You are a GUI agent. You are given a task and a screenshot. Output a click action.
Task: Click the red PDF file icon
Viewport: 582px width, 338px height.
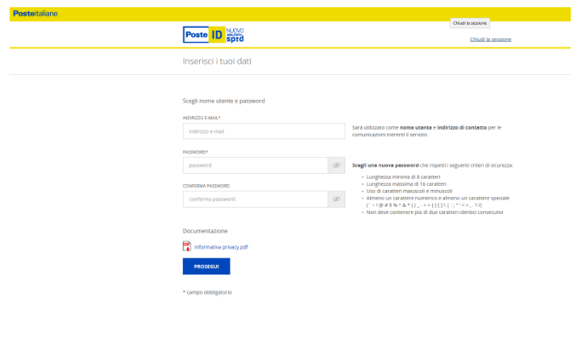[186, 246]
